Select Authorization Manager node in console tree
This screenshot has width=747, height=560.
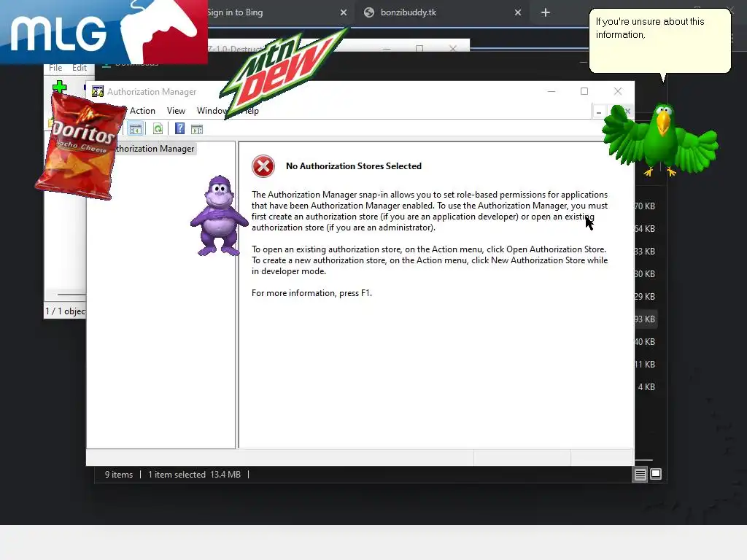click(x=155, y=149)
